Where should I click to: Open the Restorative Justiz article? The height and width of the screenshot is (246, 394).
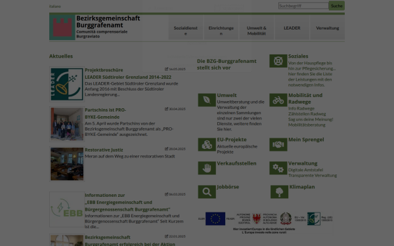coord(104,150)
